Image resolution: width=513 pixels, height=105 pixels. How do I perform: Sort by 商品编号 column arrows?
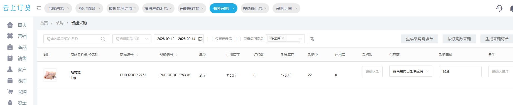(137, 55)
